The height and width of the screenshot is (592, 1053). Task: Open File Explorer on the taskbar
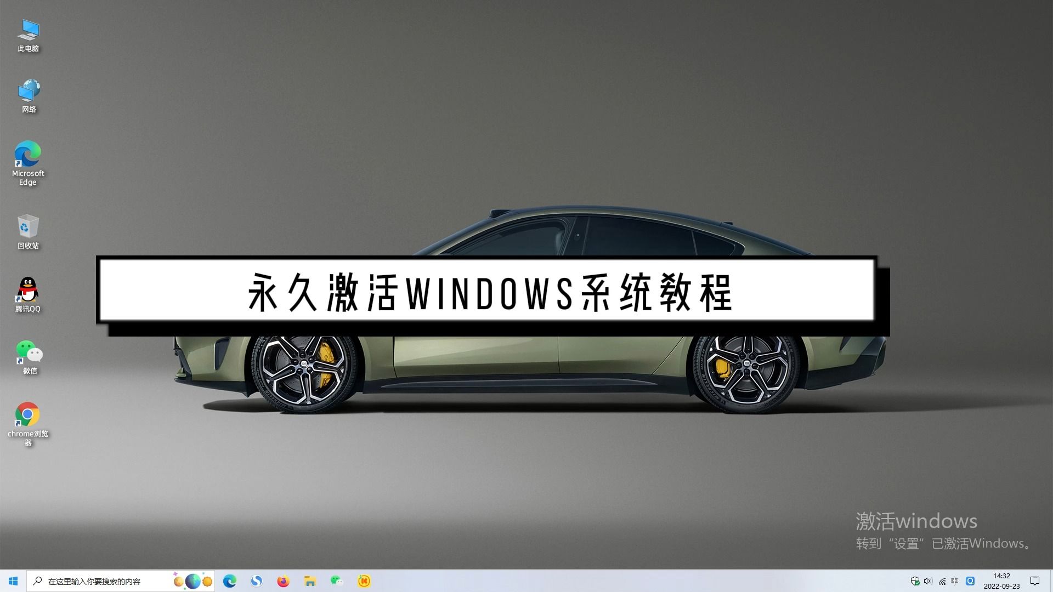pos(310,581)
